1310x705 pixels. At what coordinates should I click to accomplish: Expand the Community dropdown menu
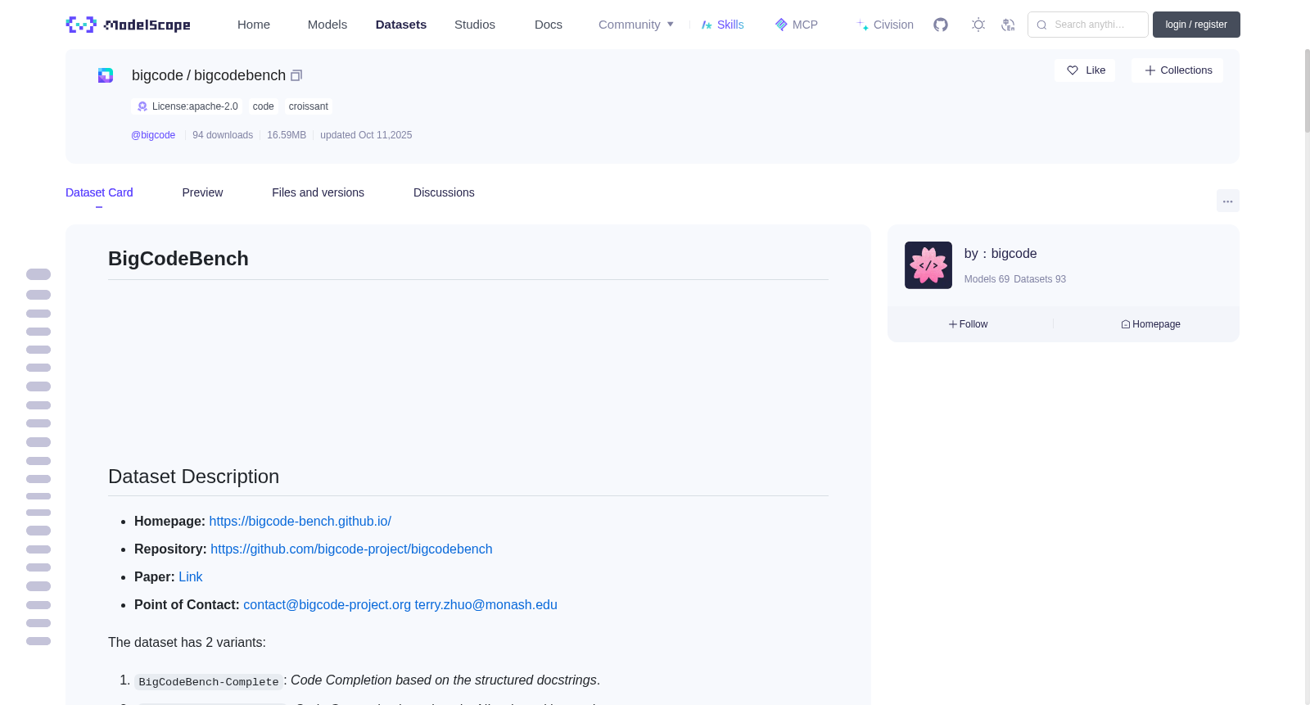[x=636, y=25]
